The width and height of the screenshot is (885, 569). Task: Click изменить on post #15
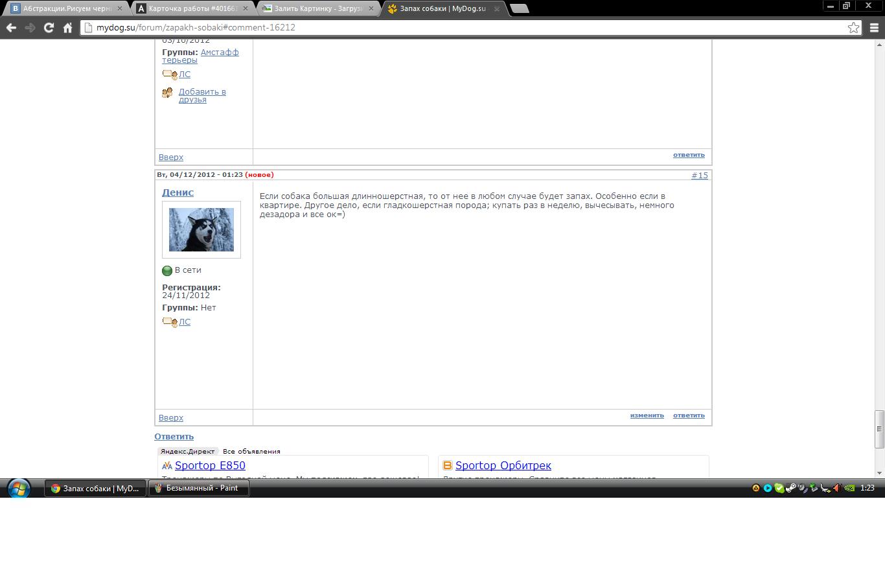click(x=647, y=415)
